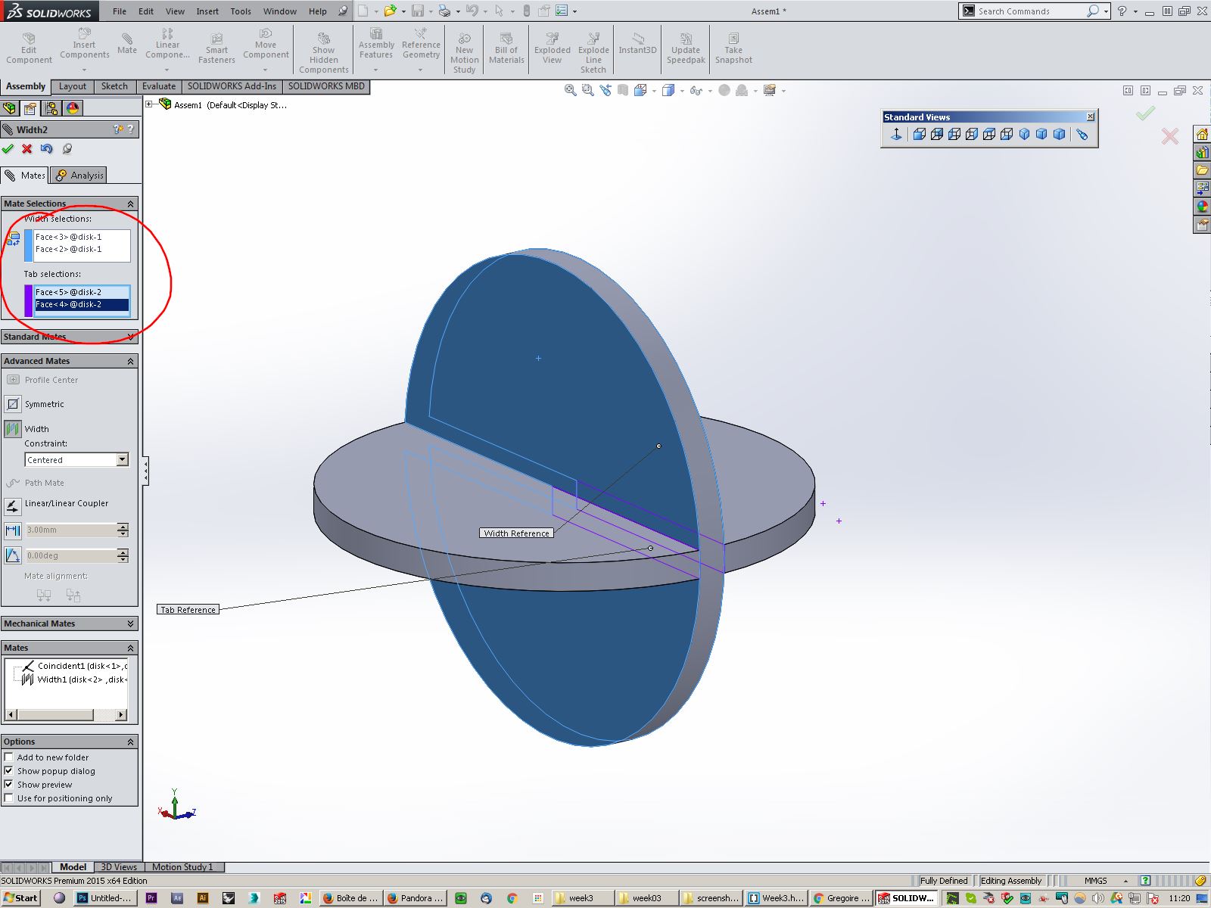Collapse the Mates list section
This screenshot has height=908, width=1211.
pos(130,648)
